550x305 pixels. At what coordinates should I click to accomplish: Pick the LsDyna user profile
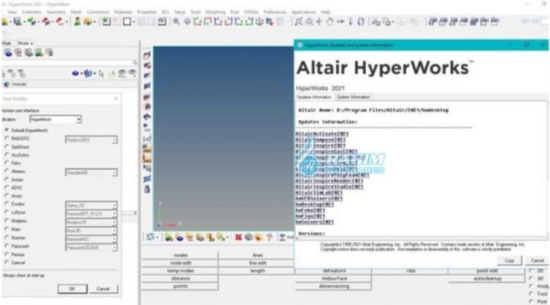6,212
